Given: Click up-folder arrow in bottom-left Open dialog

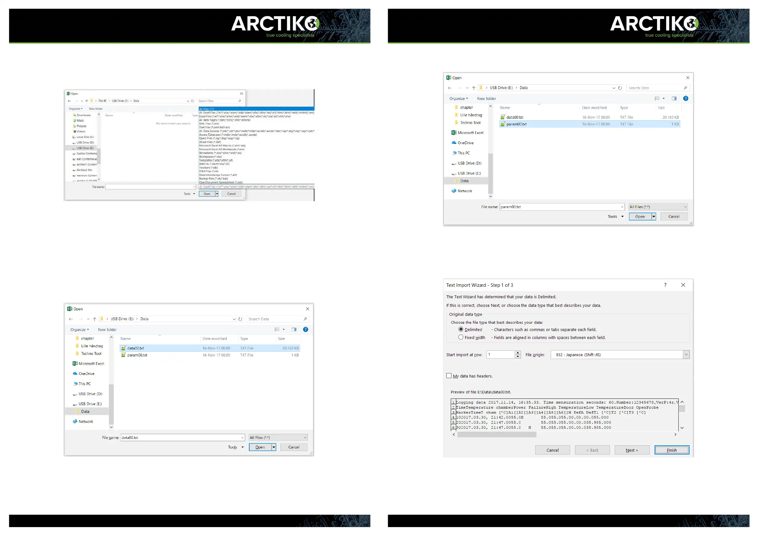Looking at the screenshot, I should click(95, 319).
